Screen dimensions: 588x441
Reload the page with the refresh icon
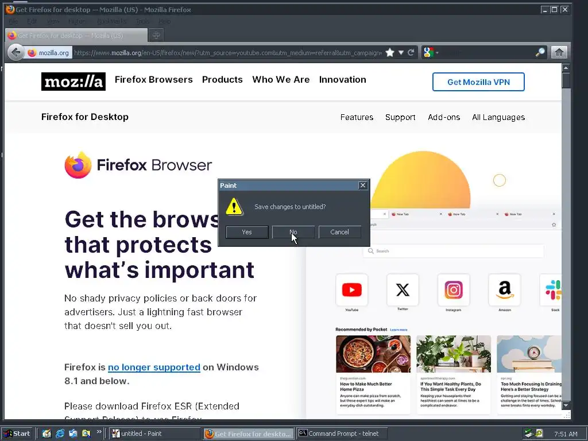point(411,52)
